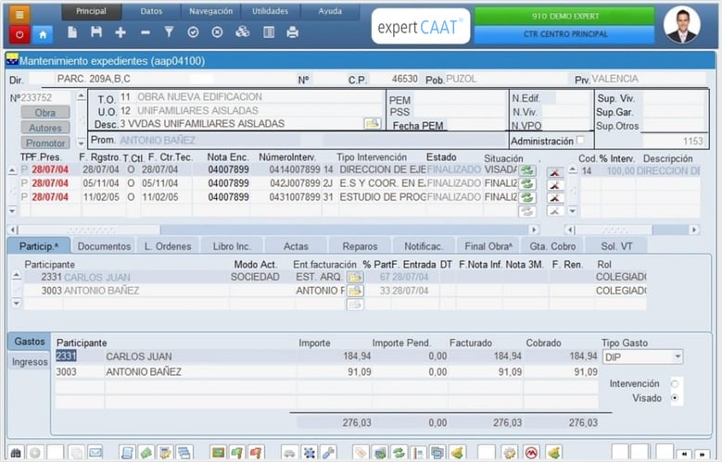Image resolution: width=722 pixels, height=462 pixels.
Task: Click the Obra button
Action: point(45,113)
